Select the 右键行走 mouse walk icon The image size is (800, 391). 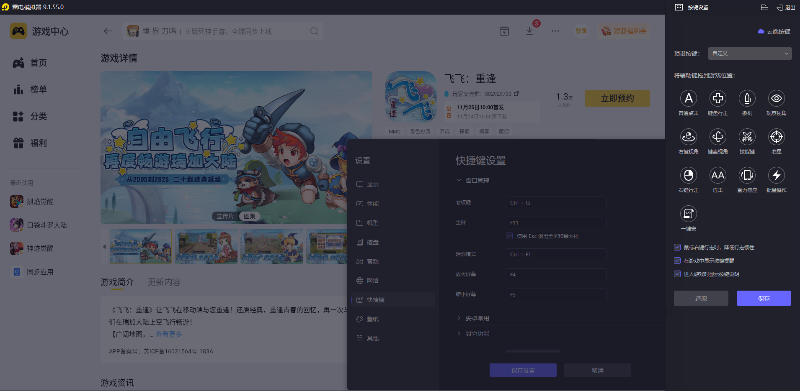688,175
